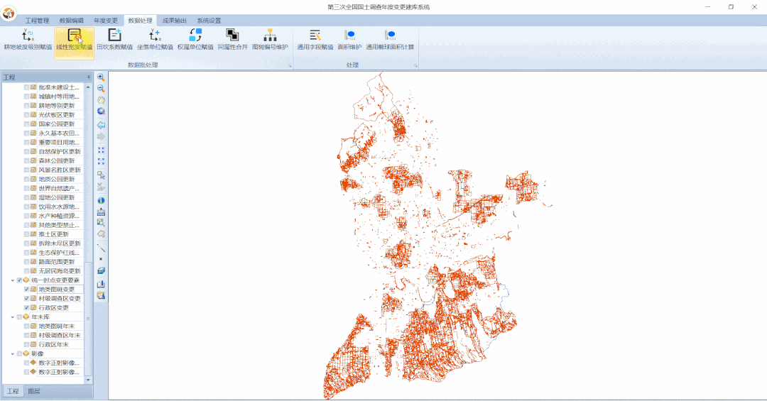767x401 pixels.
Task: Select the ruler measure tool
Action: click(101, 212)
